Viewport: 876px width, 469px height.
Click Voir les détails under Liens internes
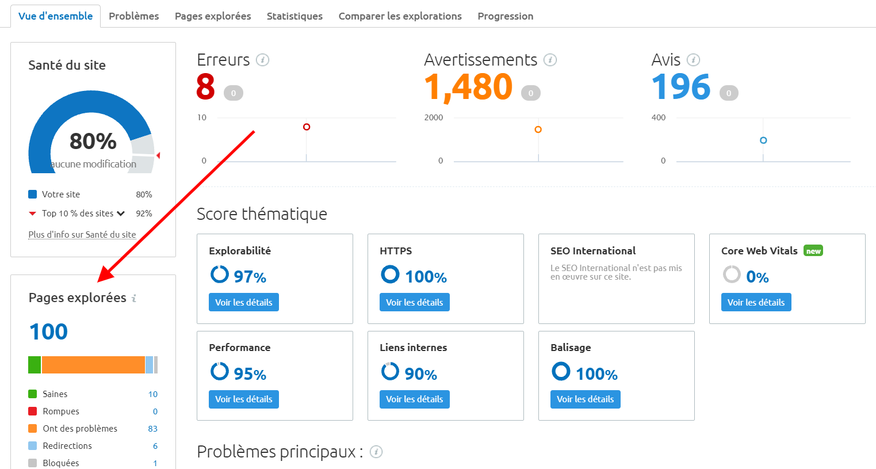(x=415, y=399)
